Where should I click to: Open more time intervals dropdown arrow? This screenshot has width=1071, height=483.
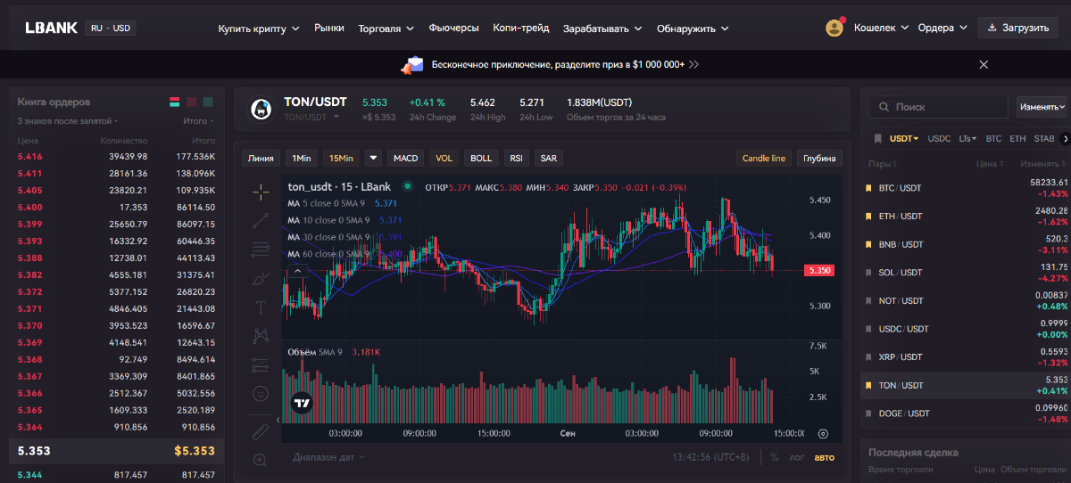tap(373, 158)
